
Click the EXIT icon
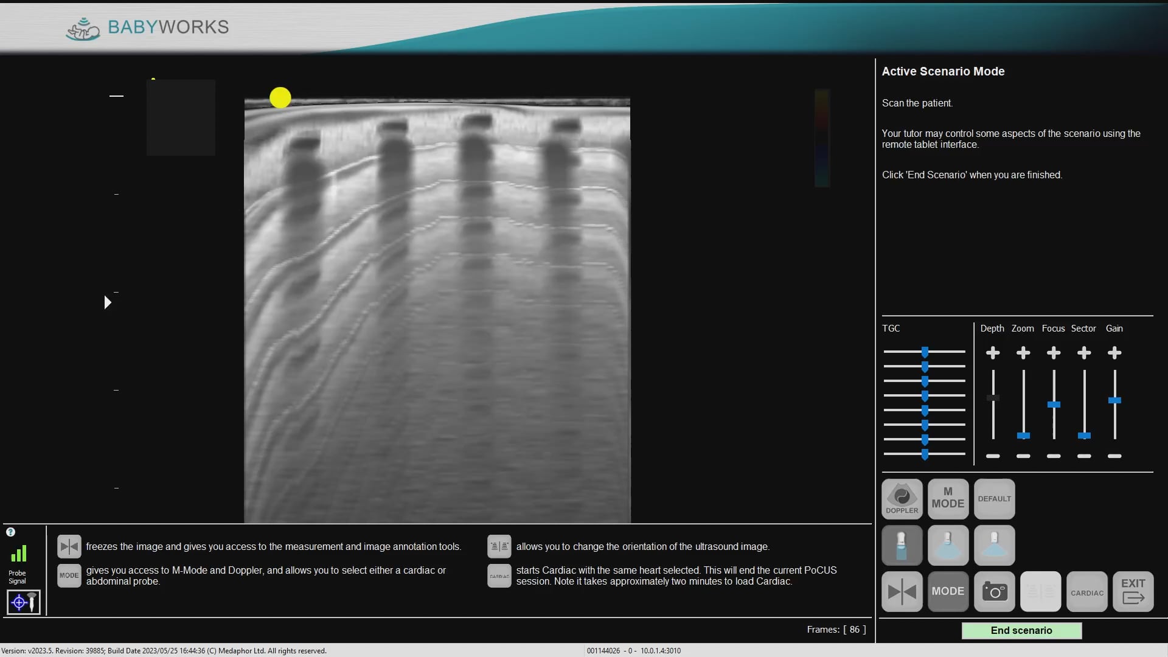point(1133,591)
